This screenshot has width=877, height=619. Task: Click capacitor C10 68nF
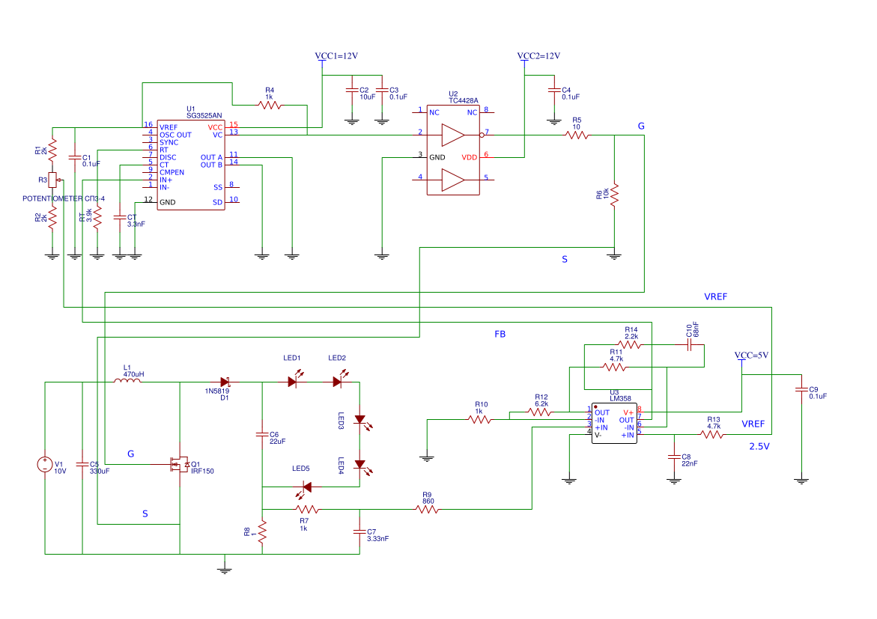click(689, 345)
